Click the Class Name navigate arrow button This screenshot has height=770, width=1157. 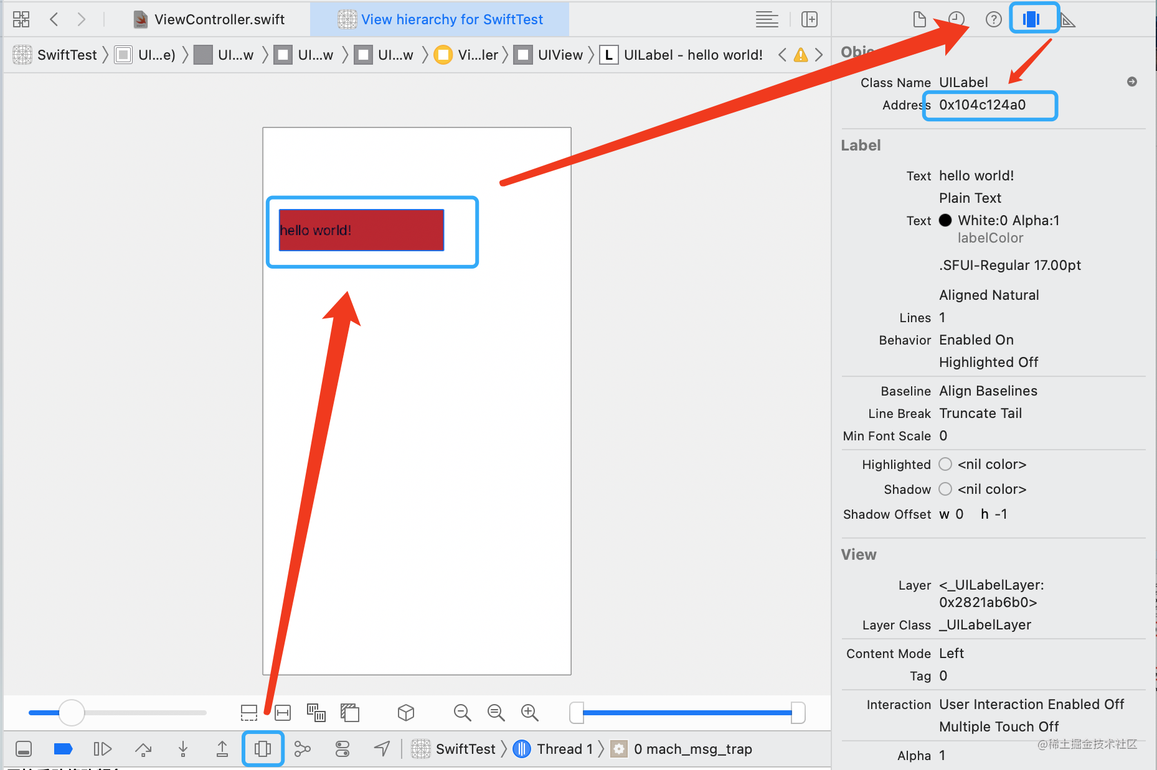(1132, 81)
